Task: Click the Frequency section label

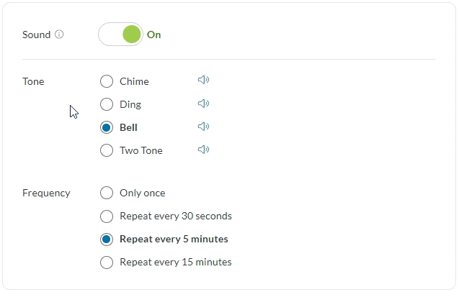Action: click(x=46, y=193)
